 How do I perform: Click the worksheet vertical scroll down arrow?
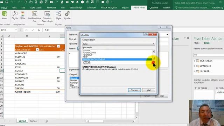[137, 118]
